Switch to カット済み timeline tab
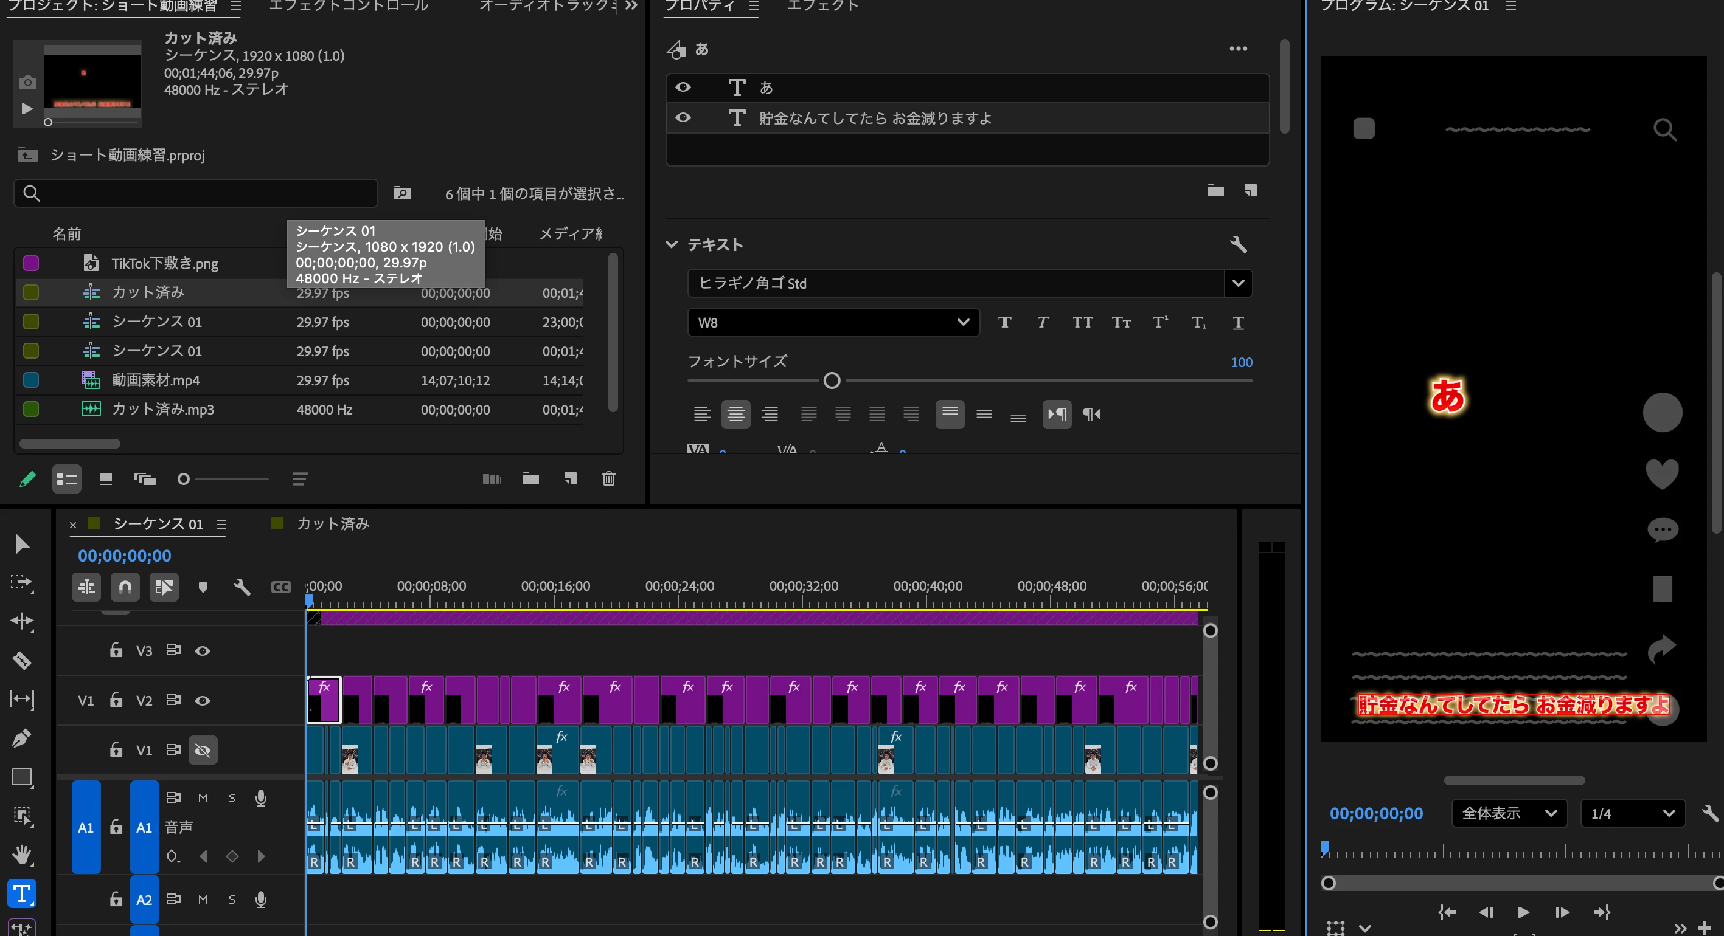This screenshot has height=936, width=1724. pyautogui.click(x=333, y=523)
